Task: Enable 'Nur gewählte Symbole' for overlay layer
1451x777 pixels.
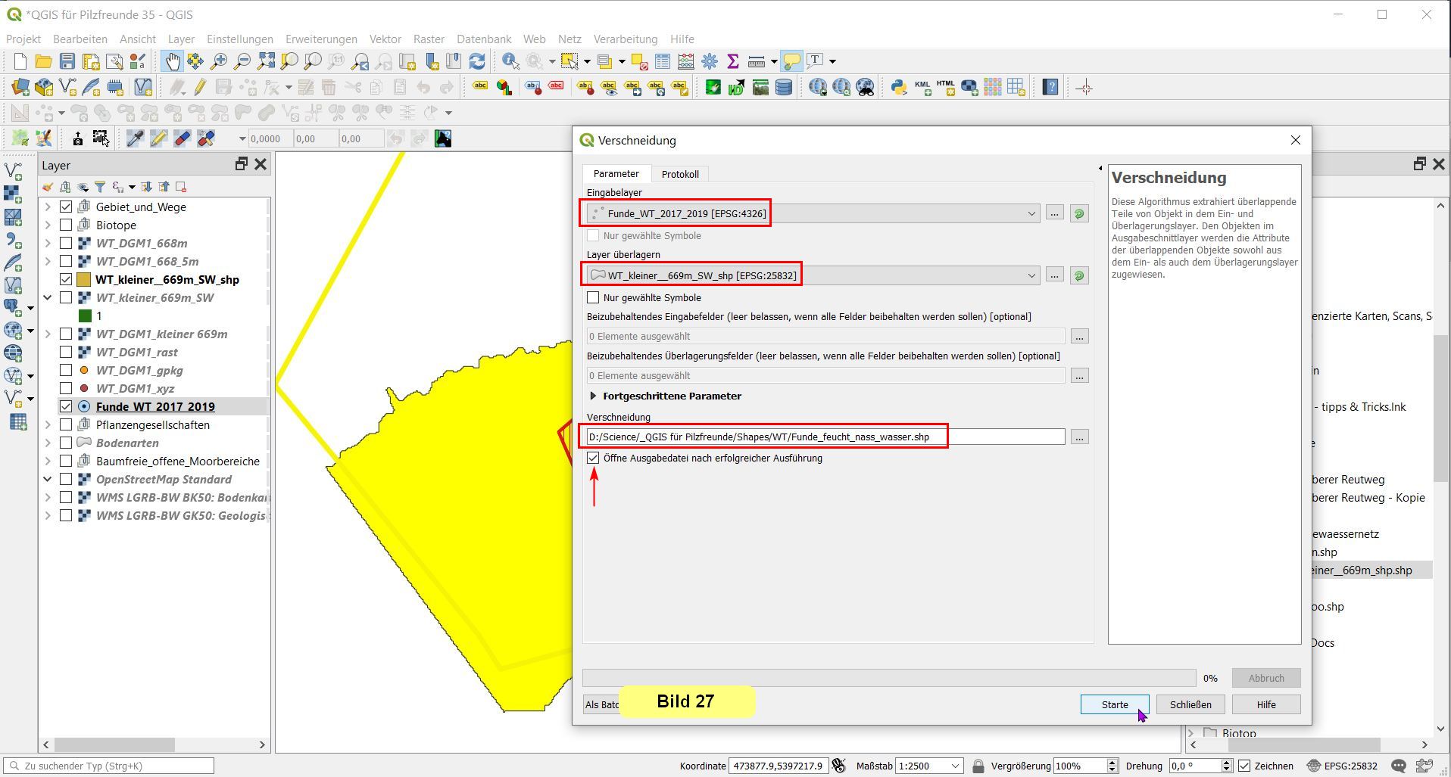Action: pyautogui.click(x=593, y=297)
